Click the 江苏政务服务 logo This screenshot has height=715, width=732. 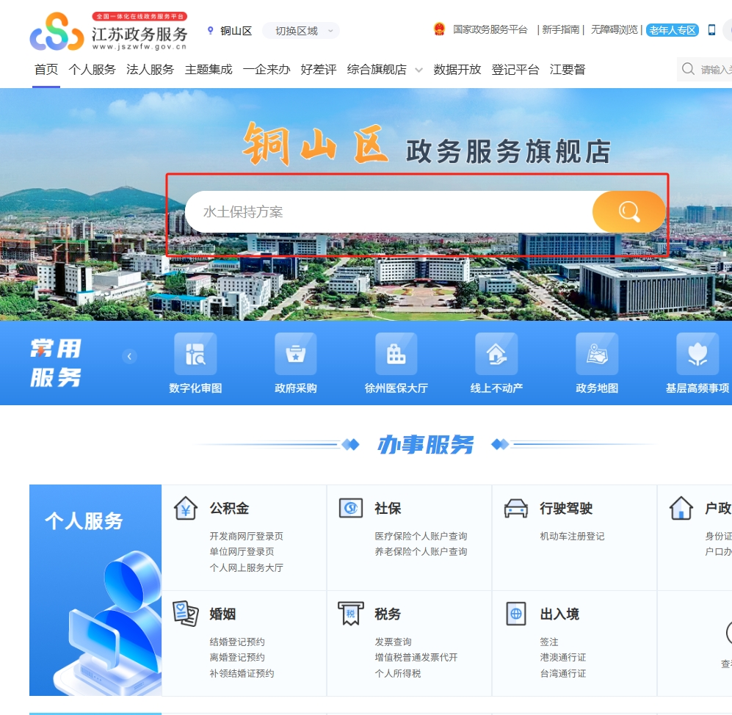(x=109, y=32)
